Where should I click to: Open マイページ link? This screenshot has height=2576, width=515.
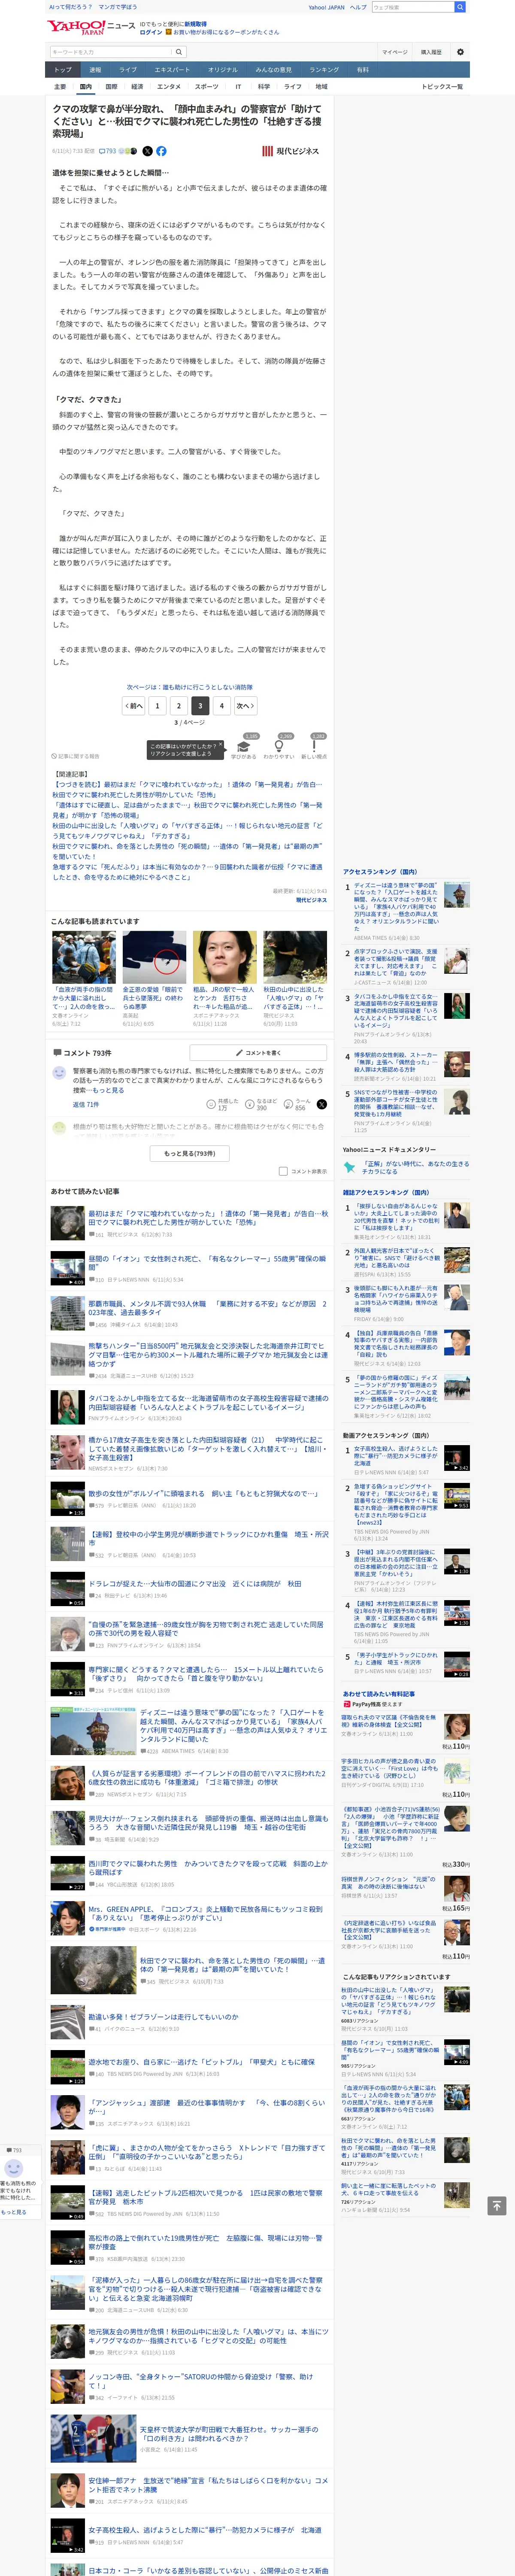394,52
